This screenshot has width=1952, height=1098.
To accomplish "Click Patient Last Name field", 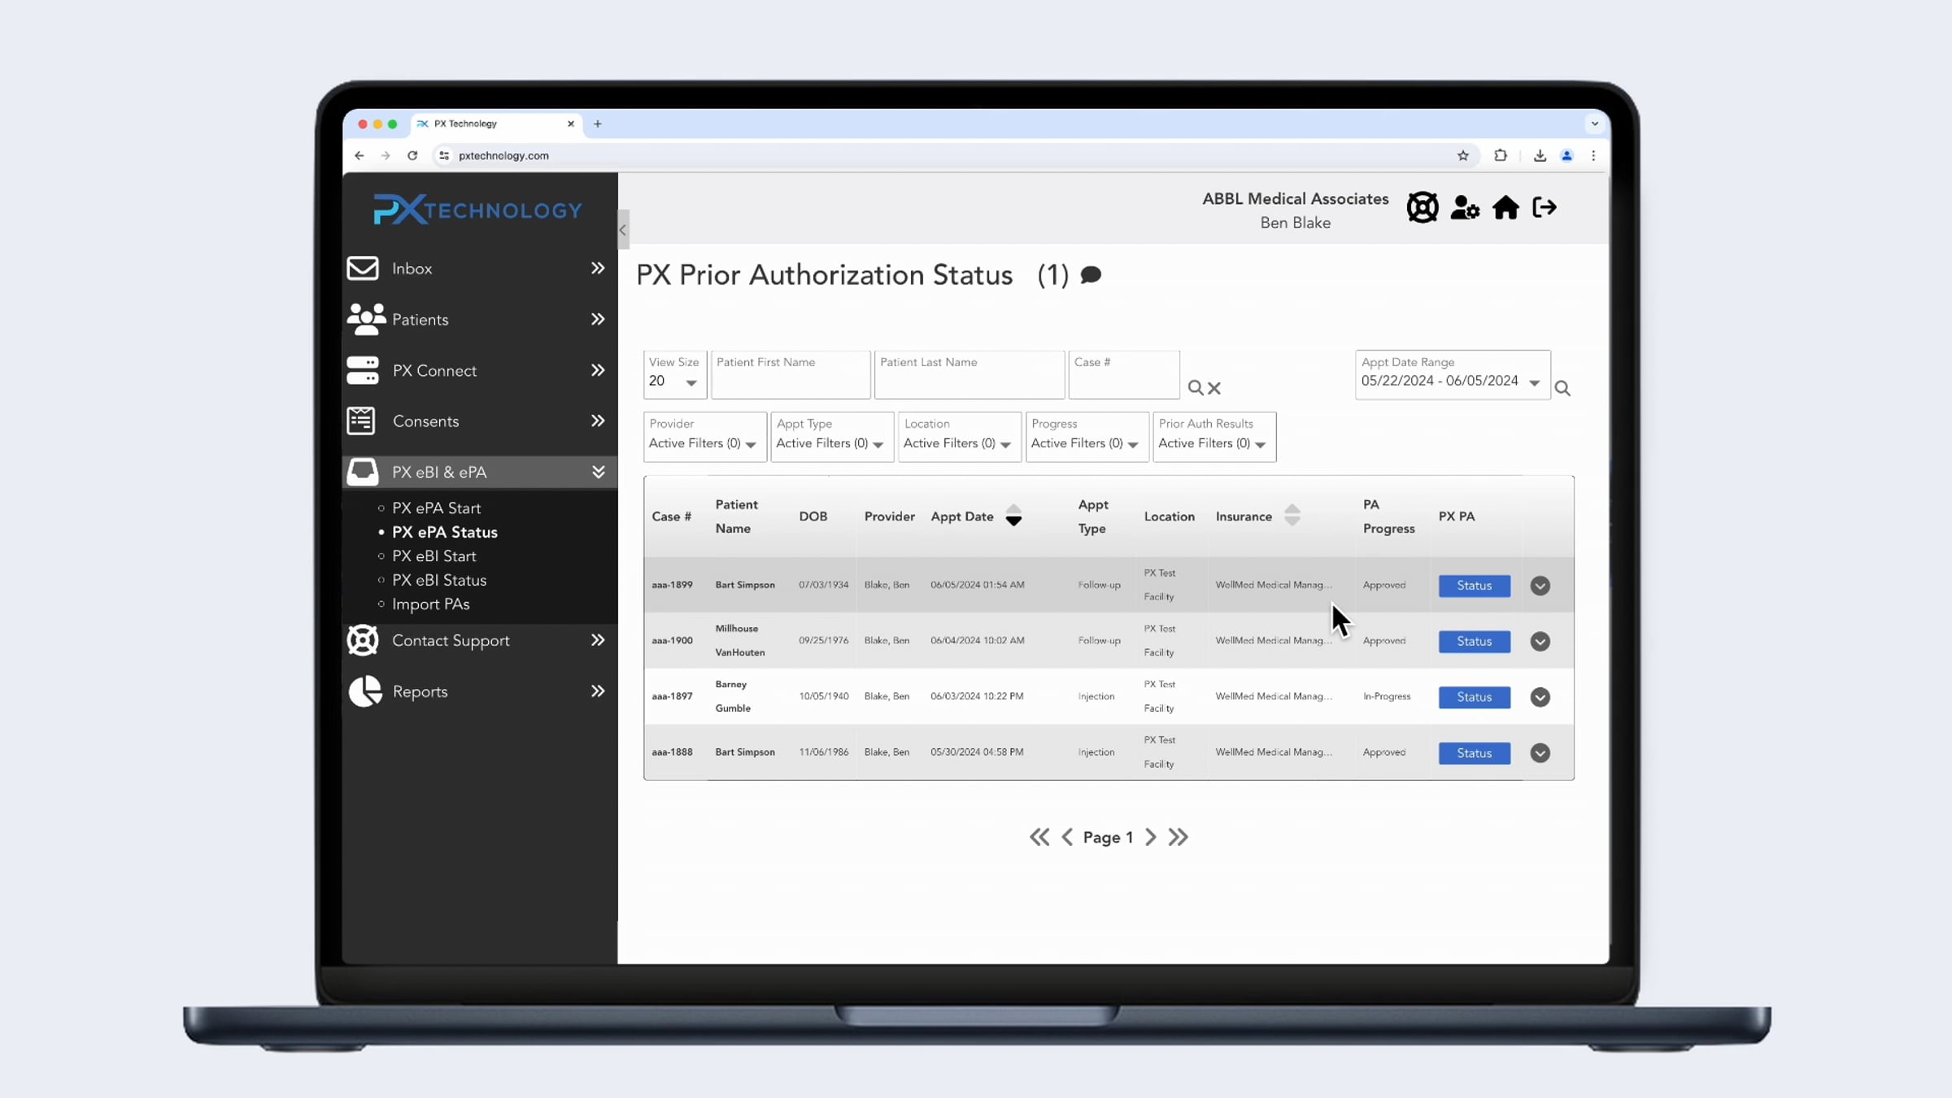I will pyautogui.click(x=969, y=374).
